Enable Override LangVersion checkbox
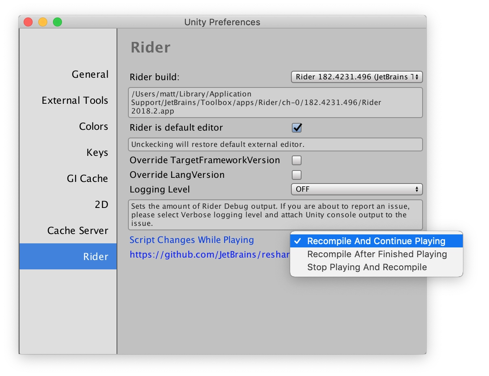Screen dimensions: 489x376 [297, 175]
